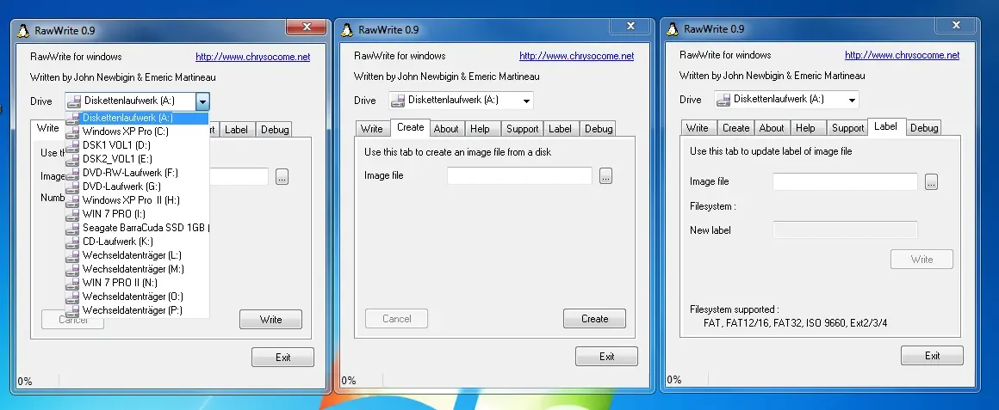Click Exit button in left window
This screenshot has width=999, height=410.
pyautogui.click(x=282, y=358)
